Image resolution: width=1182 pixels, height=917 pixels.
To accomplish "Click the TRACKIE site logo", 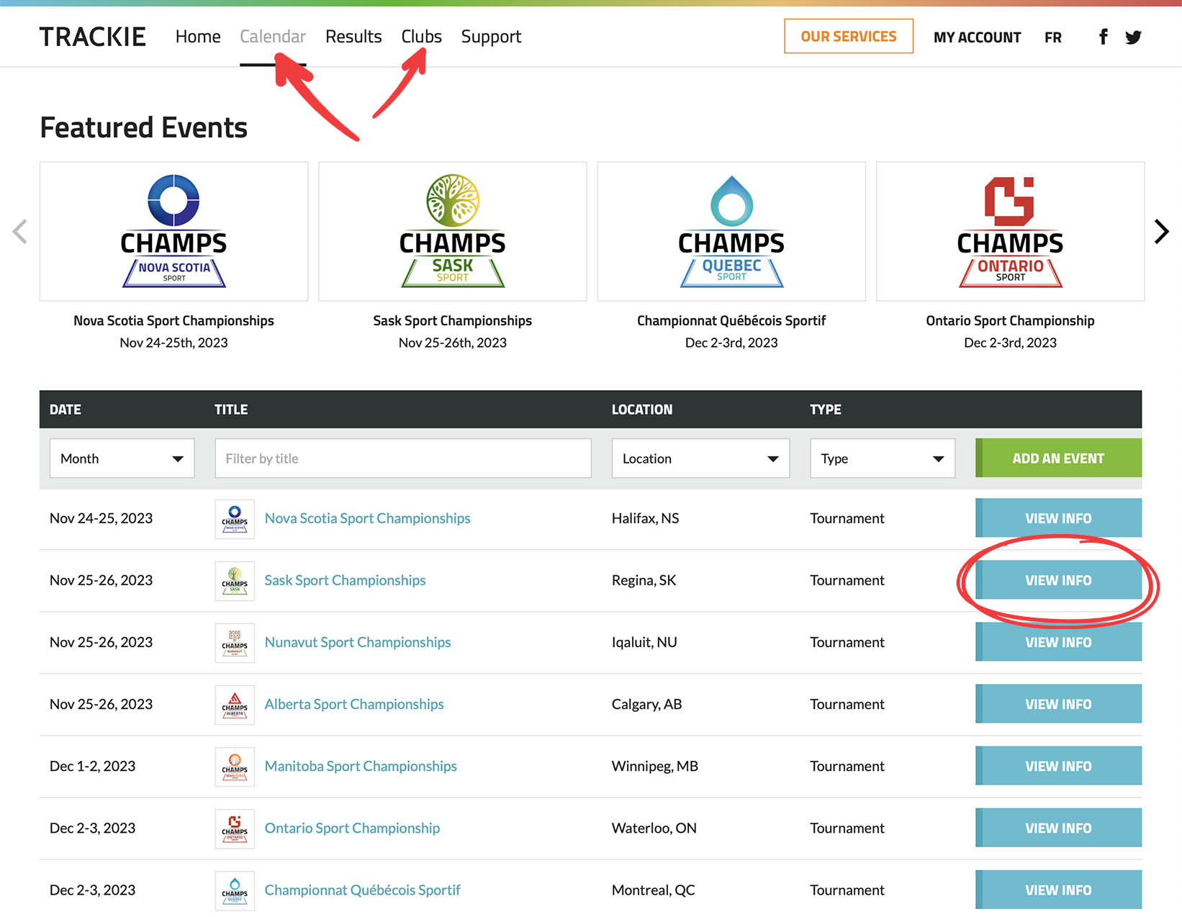I will (x=93, y=37).
